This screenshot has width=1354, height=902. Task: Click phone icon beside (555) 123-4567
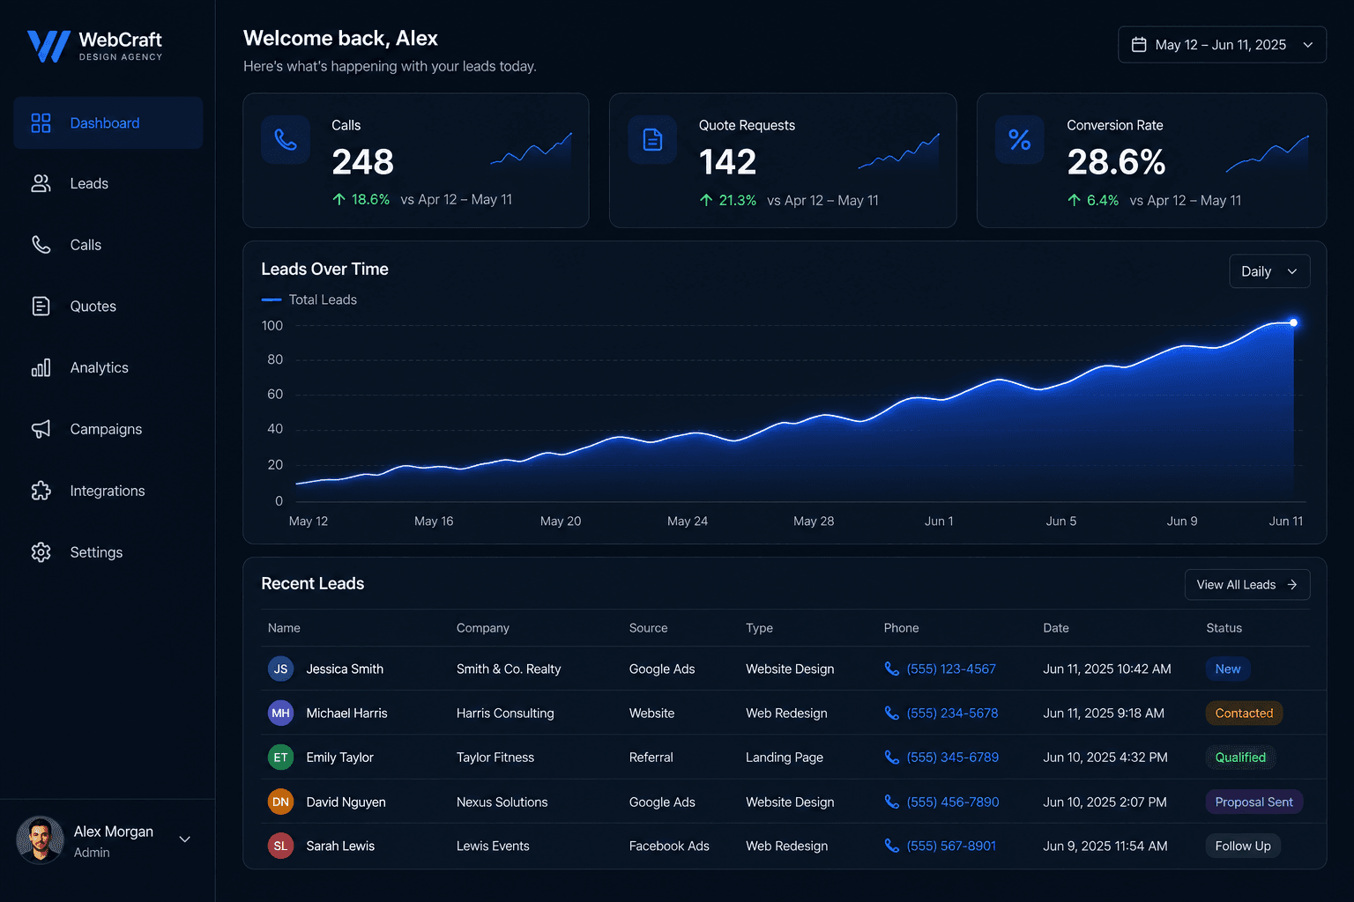coord(892,669)
